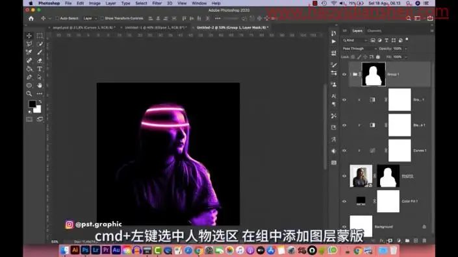
Task: Switch to the first PSD document tab
Action: click(x=84, y=27)
